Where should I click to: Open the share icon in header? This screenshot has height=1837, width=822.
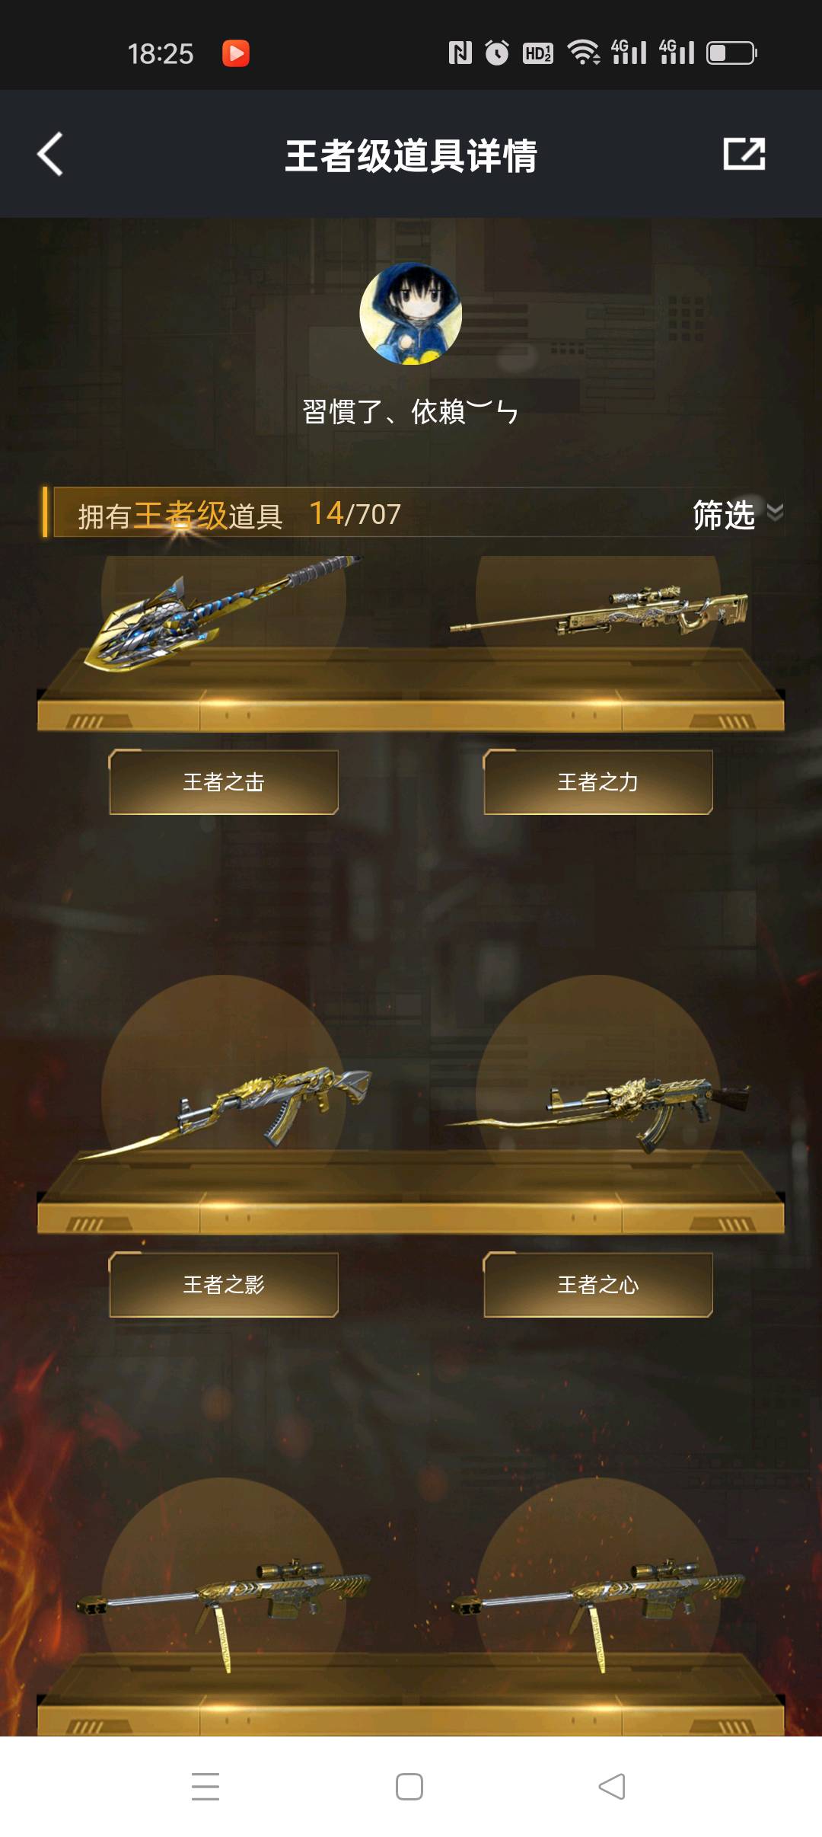tap(744, 154)
